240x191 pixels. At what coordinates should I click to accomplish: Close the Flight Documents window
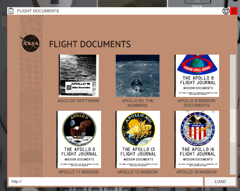(234, 11)
